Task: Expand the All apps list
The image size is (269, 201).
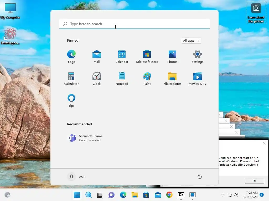Action: point(191,41)
